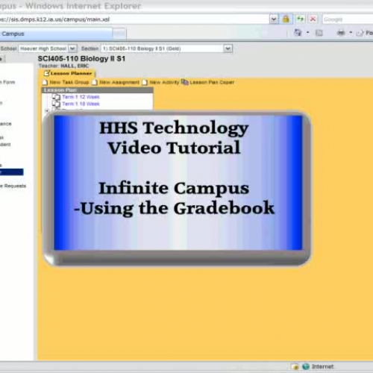Click the SCI405-110 Biology II S1 heading
Viewport: 373px width, 373px height.
coord(81,59)
